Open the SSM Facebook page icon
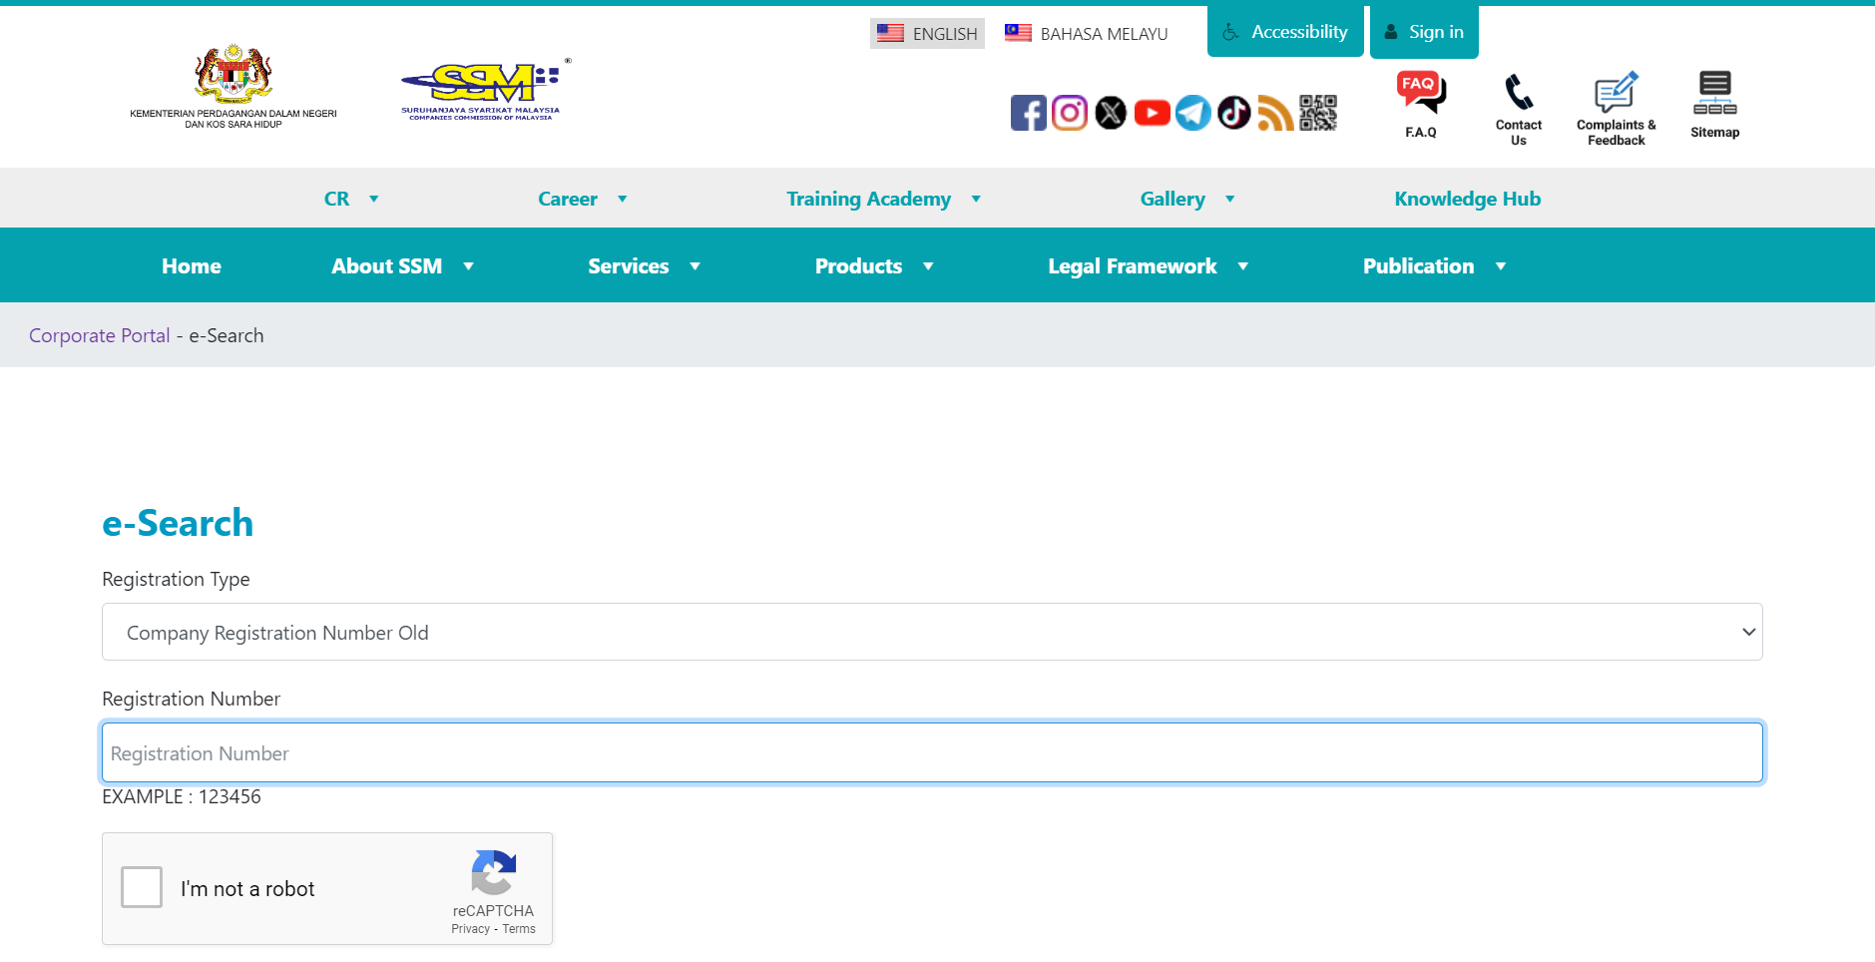1875x962 pixels. [1028, 113]
